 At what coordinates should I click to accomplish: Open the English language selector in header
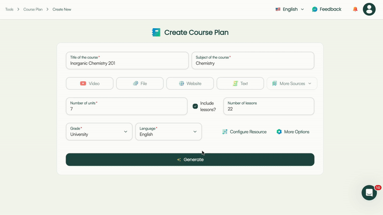point(290,9)
